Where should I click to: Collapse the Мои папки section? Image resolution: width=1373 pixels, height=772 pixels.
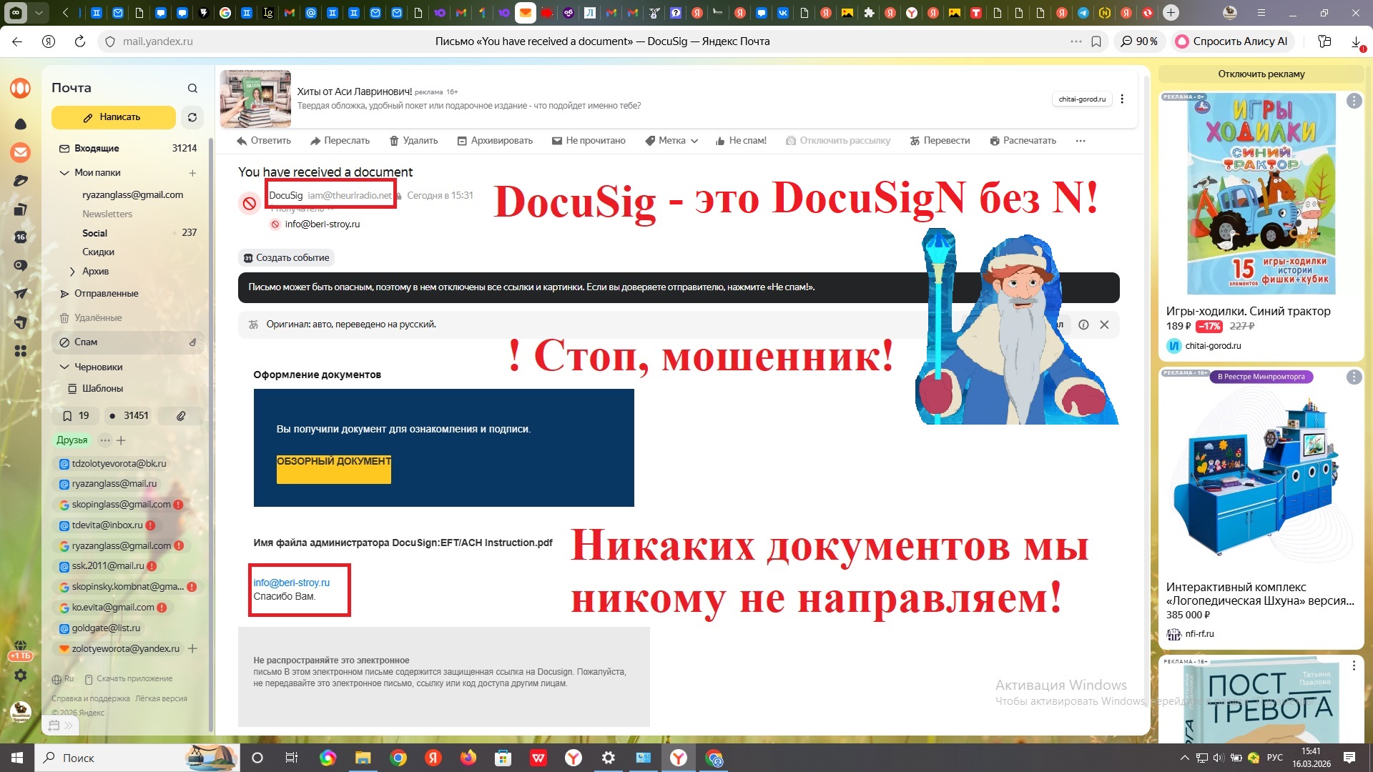[64, 173]
